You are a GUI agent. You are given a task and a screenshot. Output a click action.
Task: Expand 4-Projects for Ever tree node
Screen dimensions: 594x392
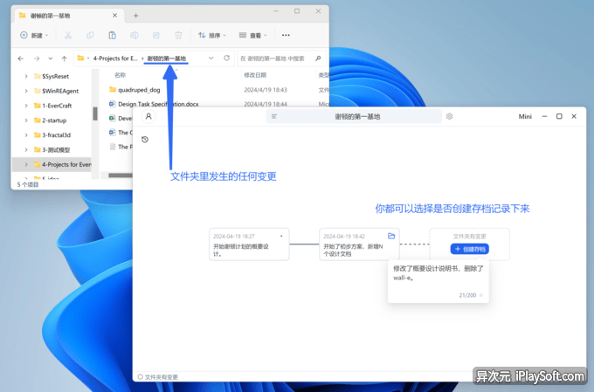tap(26, 164)
